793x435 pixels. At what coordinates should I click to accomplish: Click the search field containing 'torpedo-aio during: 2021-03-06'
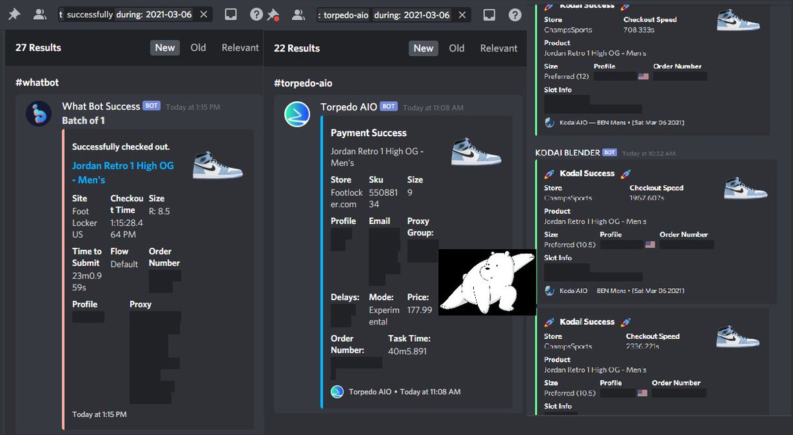click(393, 15)
